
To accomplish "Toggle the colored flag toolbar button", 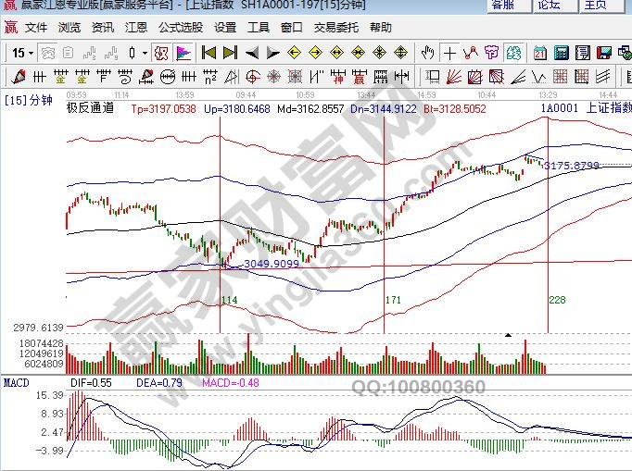I will (x=183, y=53).
